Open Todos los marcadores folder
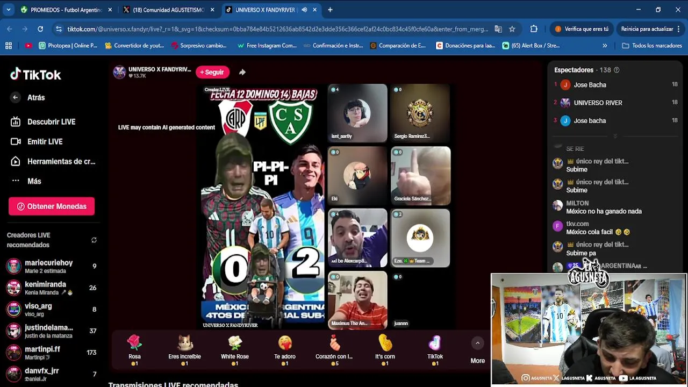This screenshot has width=688, height=387. 651,46
